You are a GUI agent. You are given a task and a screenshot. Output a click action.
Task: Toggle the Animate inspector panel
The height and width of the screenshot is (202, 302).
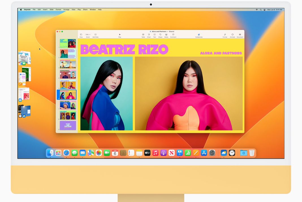[x=232, y=35]
